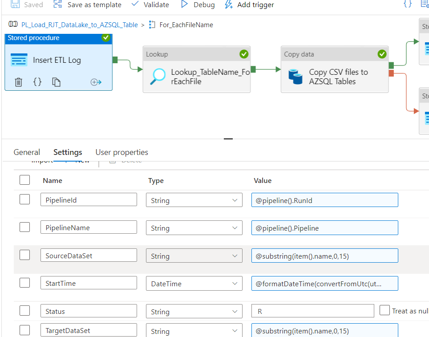Viewport: 429px width, 337px height.
Task: Tick the checkbox beside the PipelineId row
Action: 24,199
